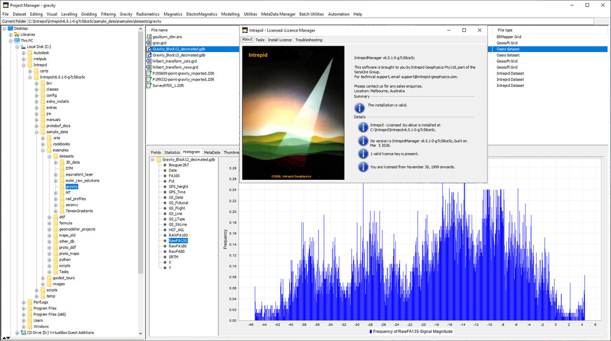
Task: Select the cookbooks folder
Action: point(61,144)
